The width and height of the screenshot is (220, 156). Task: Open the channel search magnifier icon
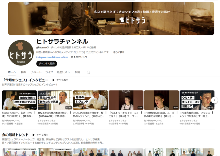pyautogui.click(x=88, y=72)
